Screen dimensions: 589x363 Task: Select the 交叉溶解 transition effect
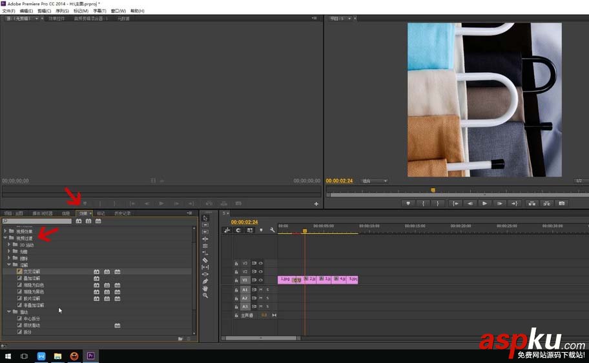pos(32,271)
